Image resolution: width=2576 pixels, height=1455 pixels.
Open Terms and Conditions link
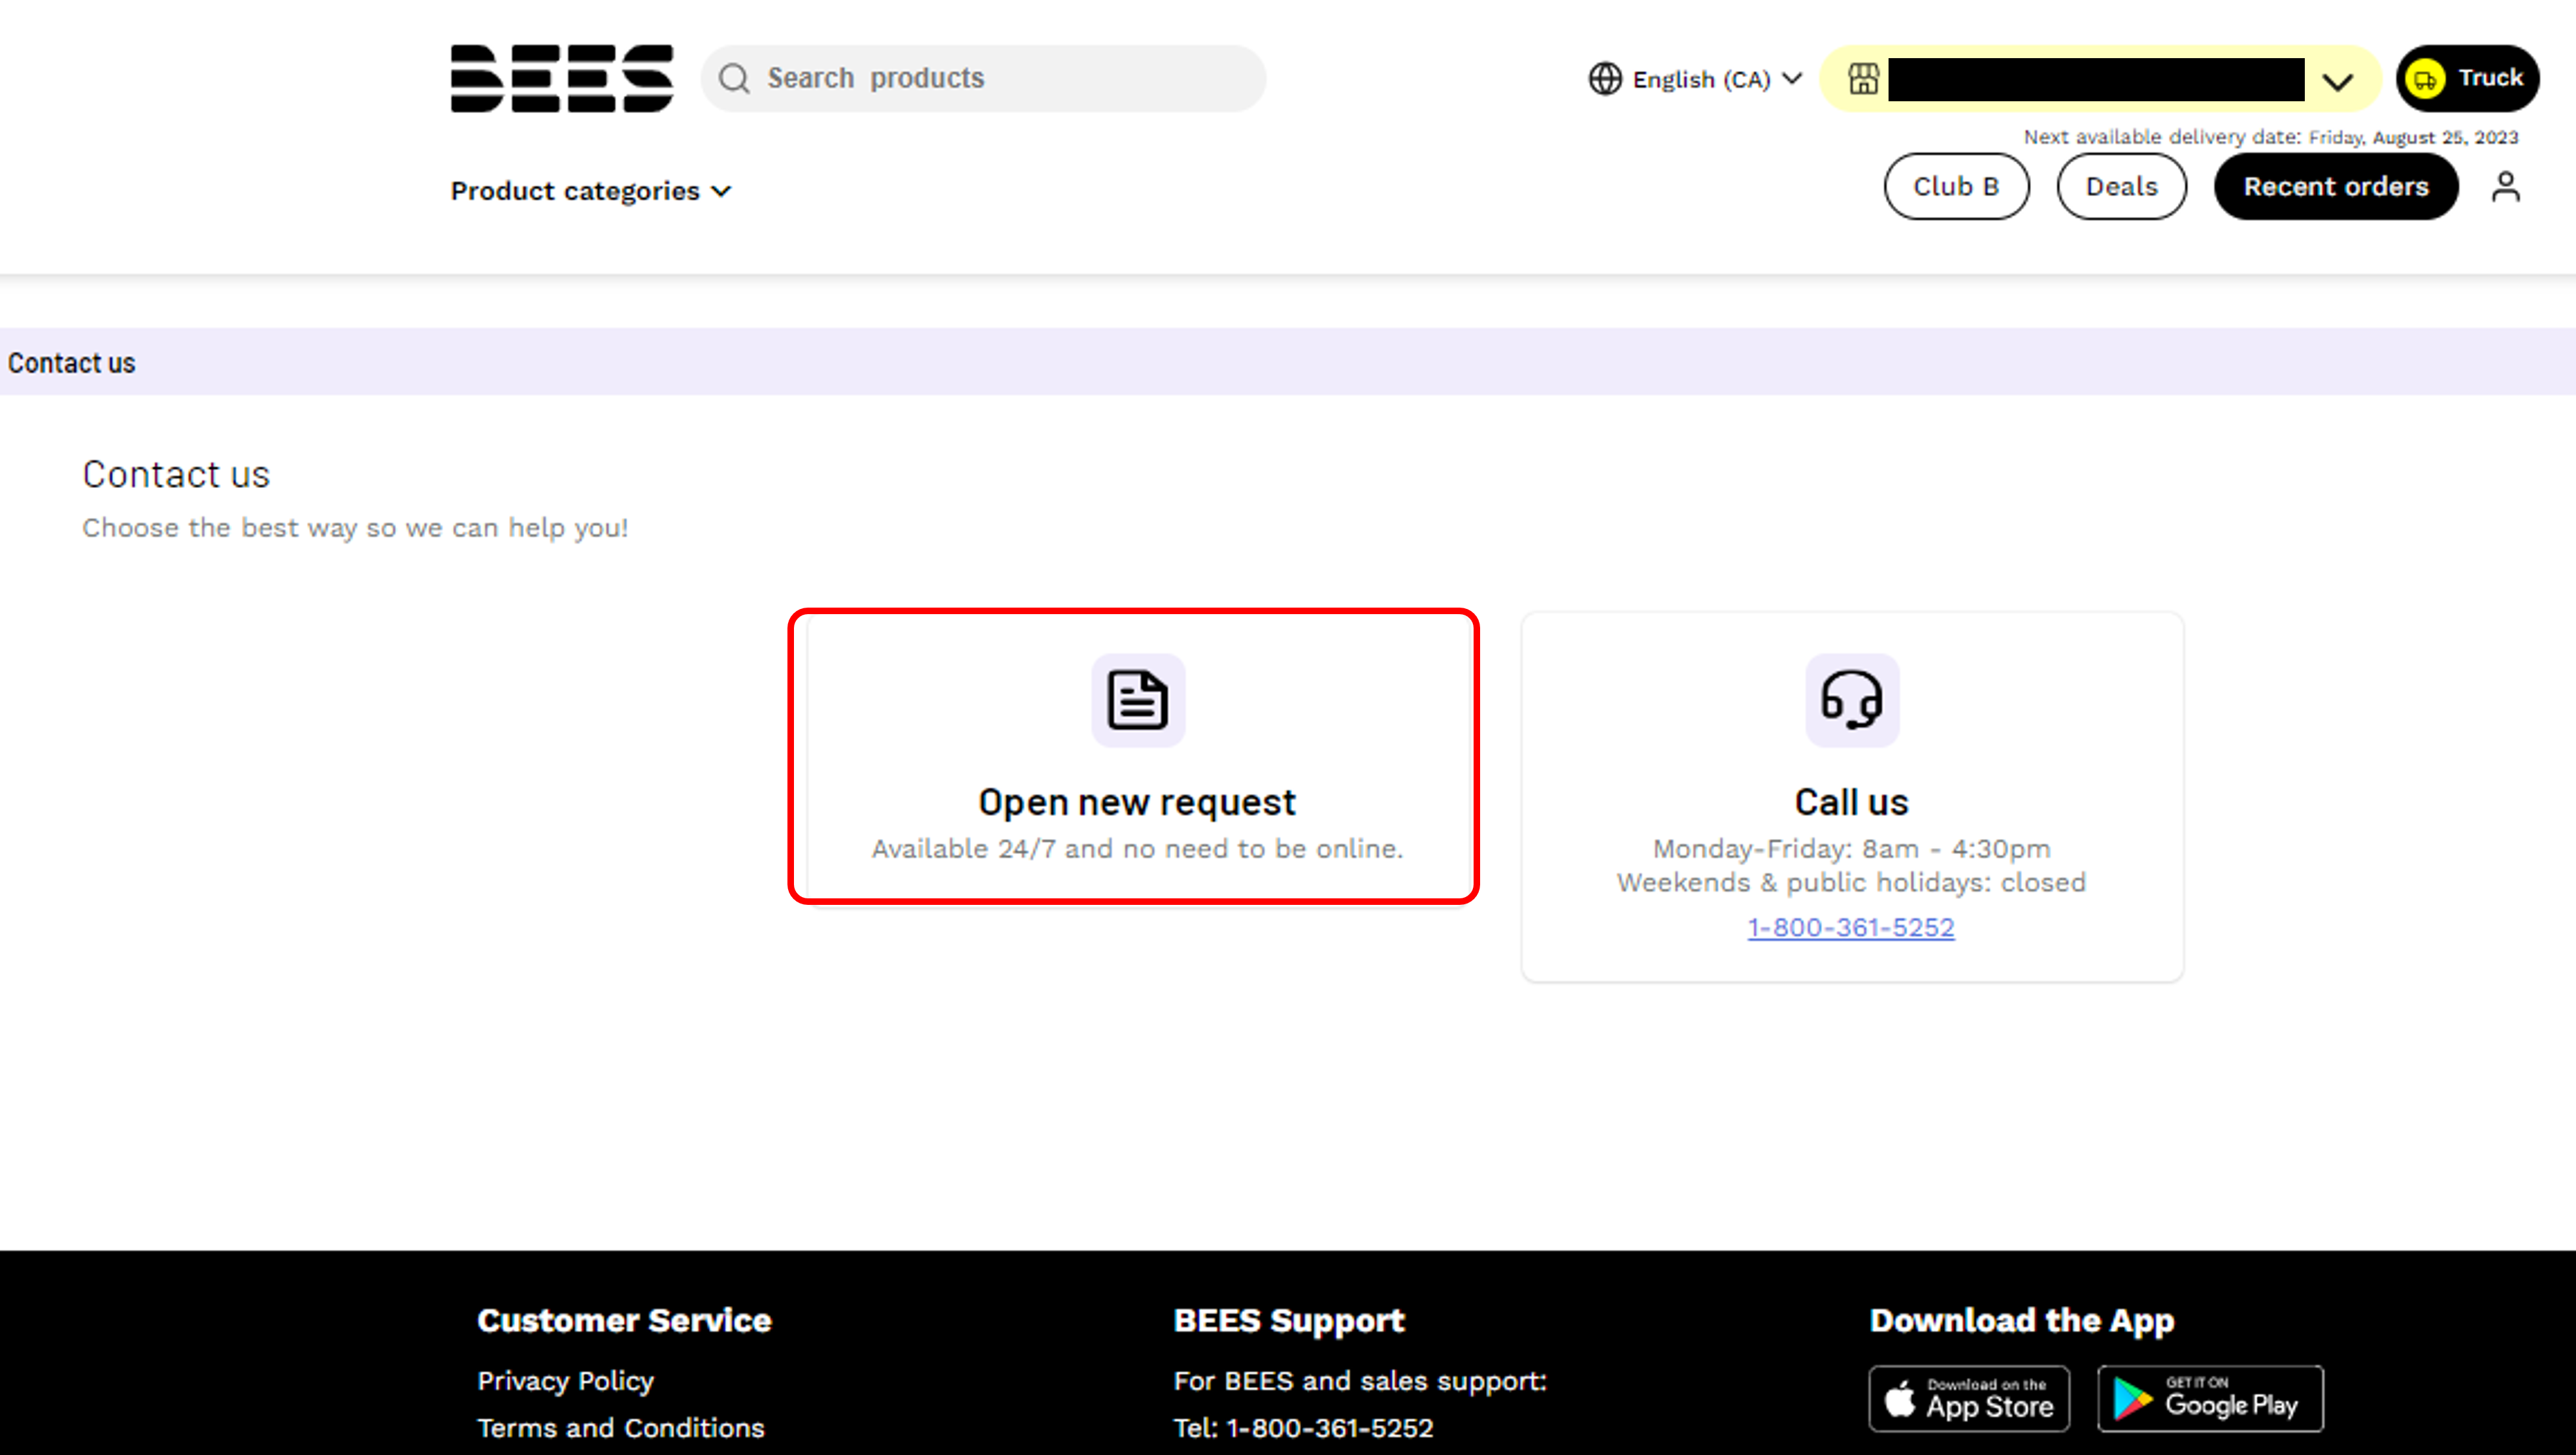[x=621, y=1428]
